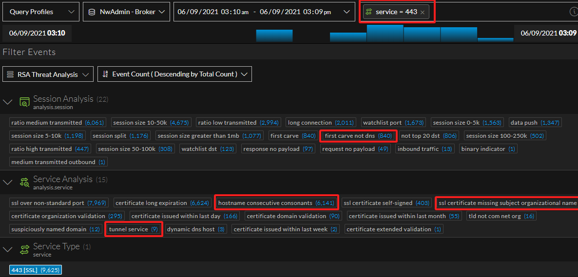578x277 pixels.
Task: Click the list icon beside RSA Threat Analysis
Action: (x=10, y=74)
